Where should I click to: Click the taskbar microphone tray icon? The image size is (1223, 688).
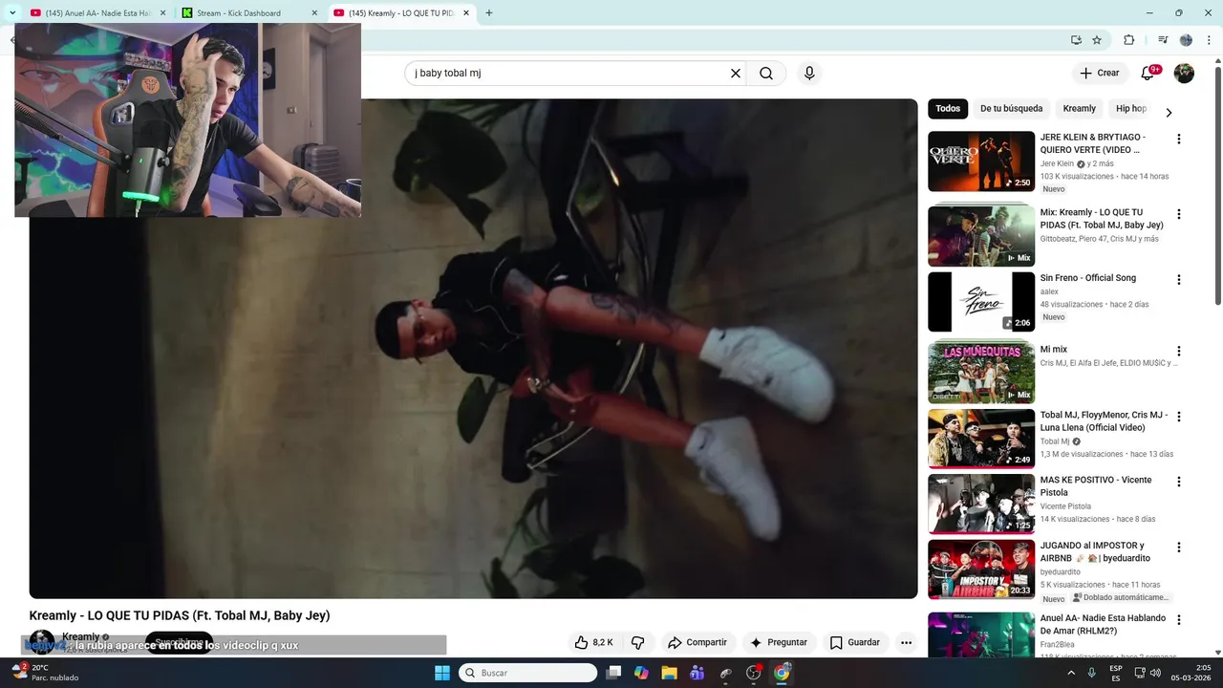click(1091, 673)
